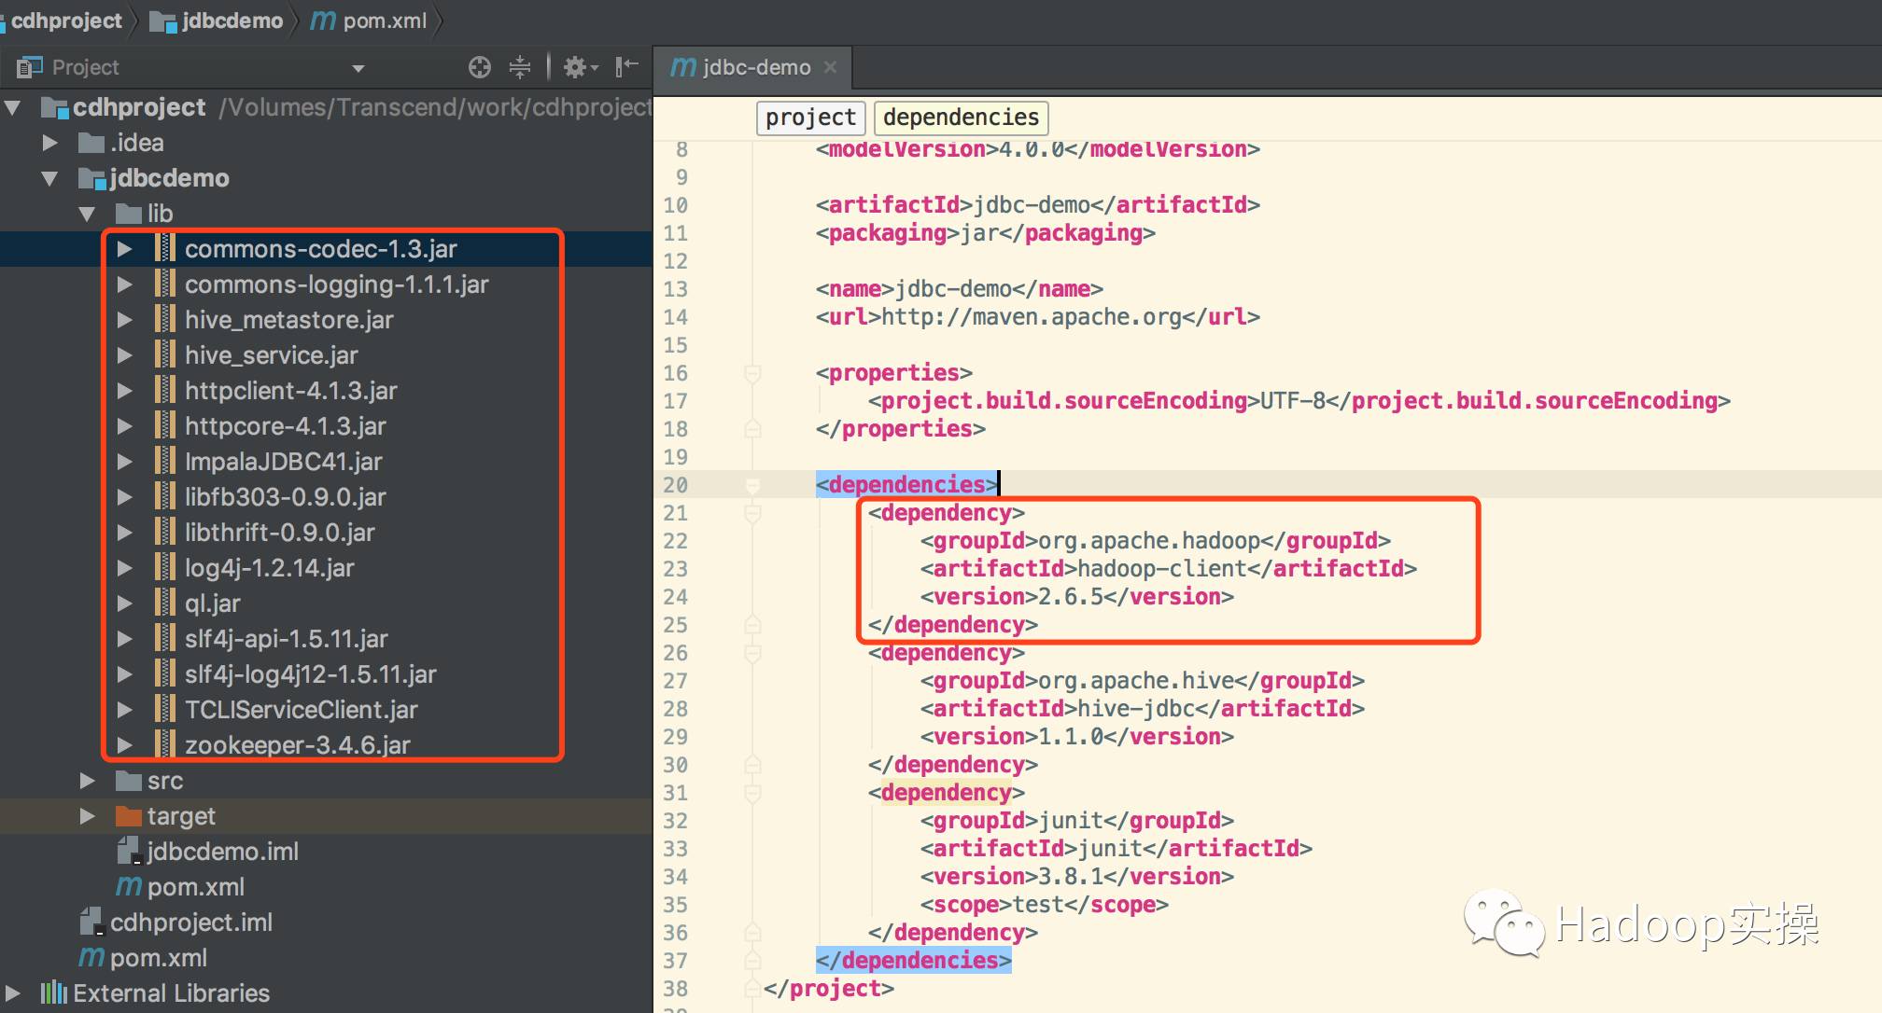Collapse the lib folder
1882x1013 pixels.
tap(87, 214)
